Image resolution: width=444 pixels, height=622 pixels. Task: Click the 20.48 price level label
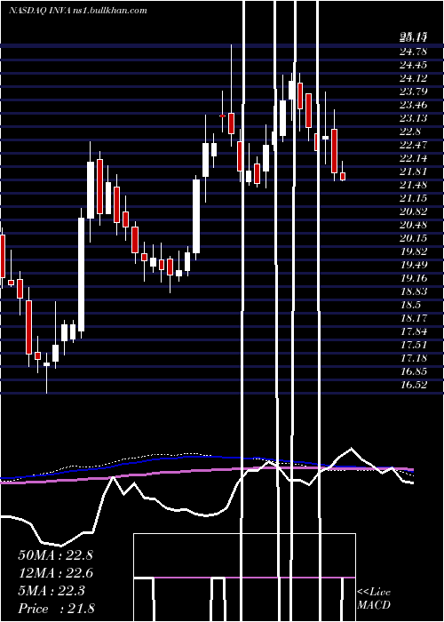[414, 225]
